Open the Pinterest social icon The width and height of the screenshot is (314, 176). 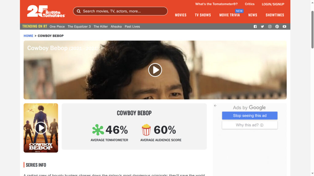277,27
